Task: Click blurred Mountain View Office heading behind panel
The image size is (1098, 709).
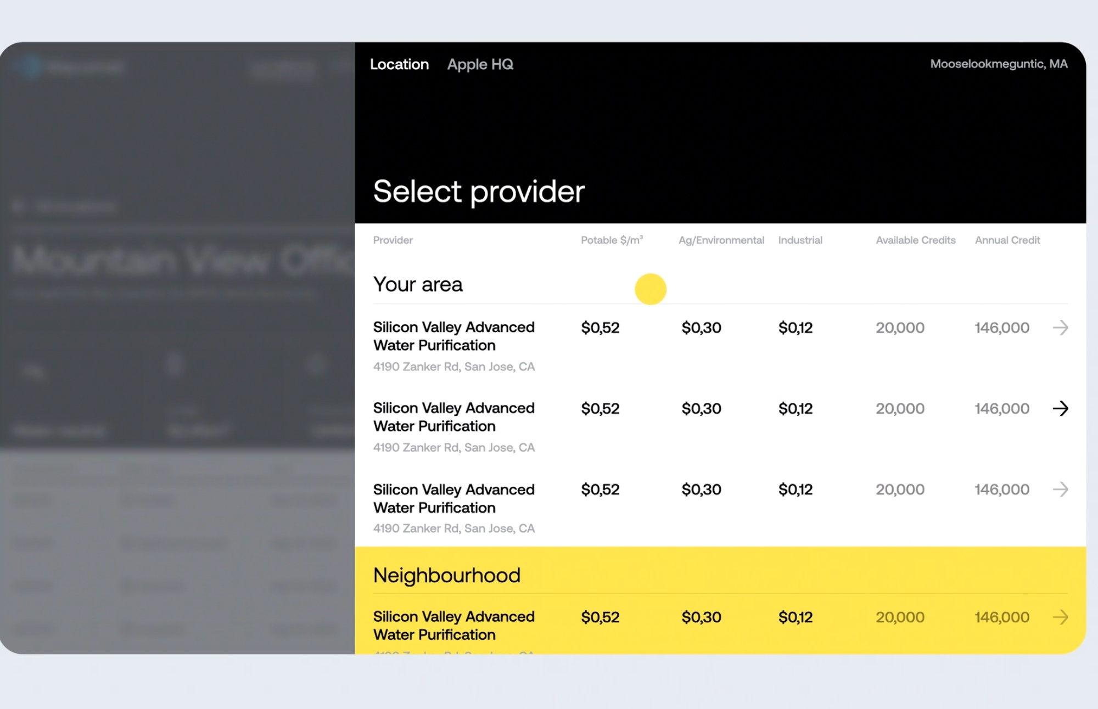Action: 183,260
